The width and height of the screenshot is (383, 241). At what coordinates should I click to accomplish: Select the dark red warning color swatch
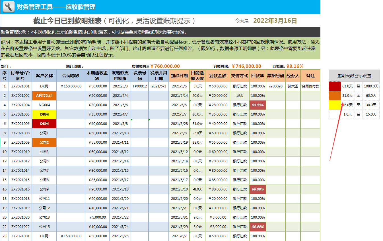click(x=335, y=86)
